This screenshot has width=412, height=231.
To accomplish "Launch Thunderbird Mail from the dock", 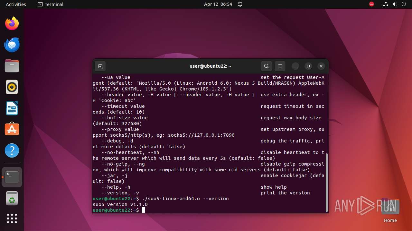I will click(x=12, y=45).
